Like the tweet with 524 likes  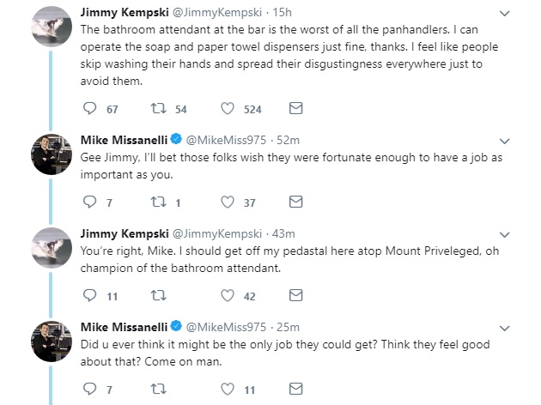[x=228, y=109]
